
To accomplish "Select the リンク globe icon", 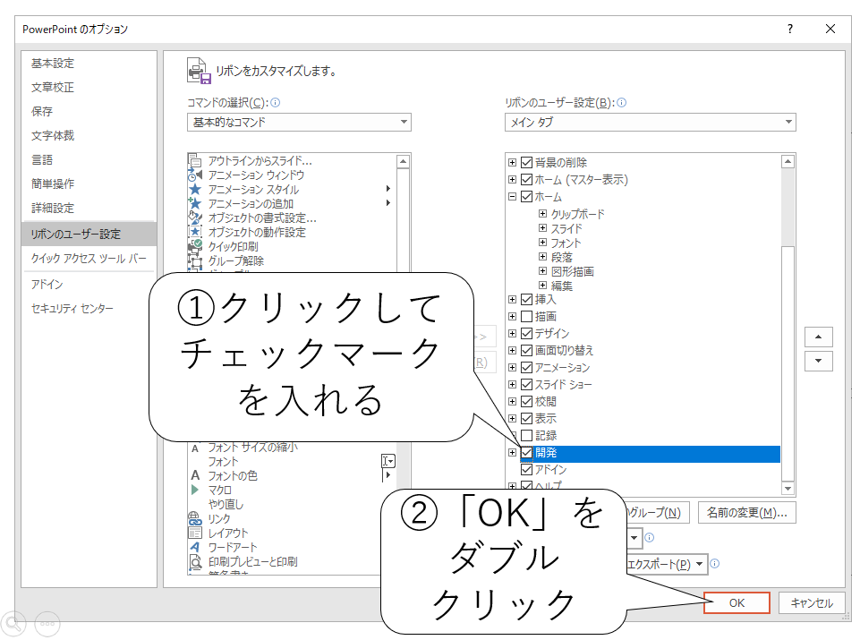I will pyautogui.click(x=195, y=518).
